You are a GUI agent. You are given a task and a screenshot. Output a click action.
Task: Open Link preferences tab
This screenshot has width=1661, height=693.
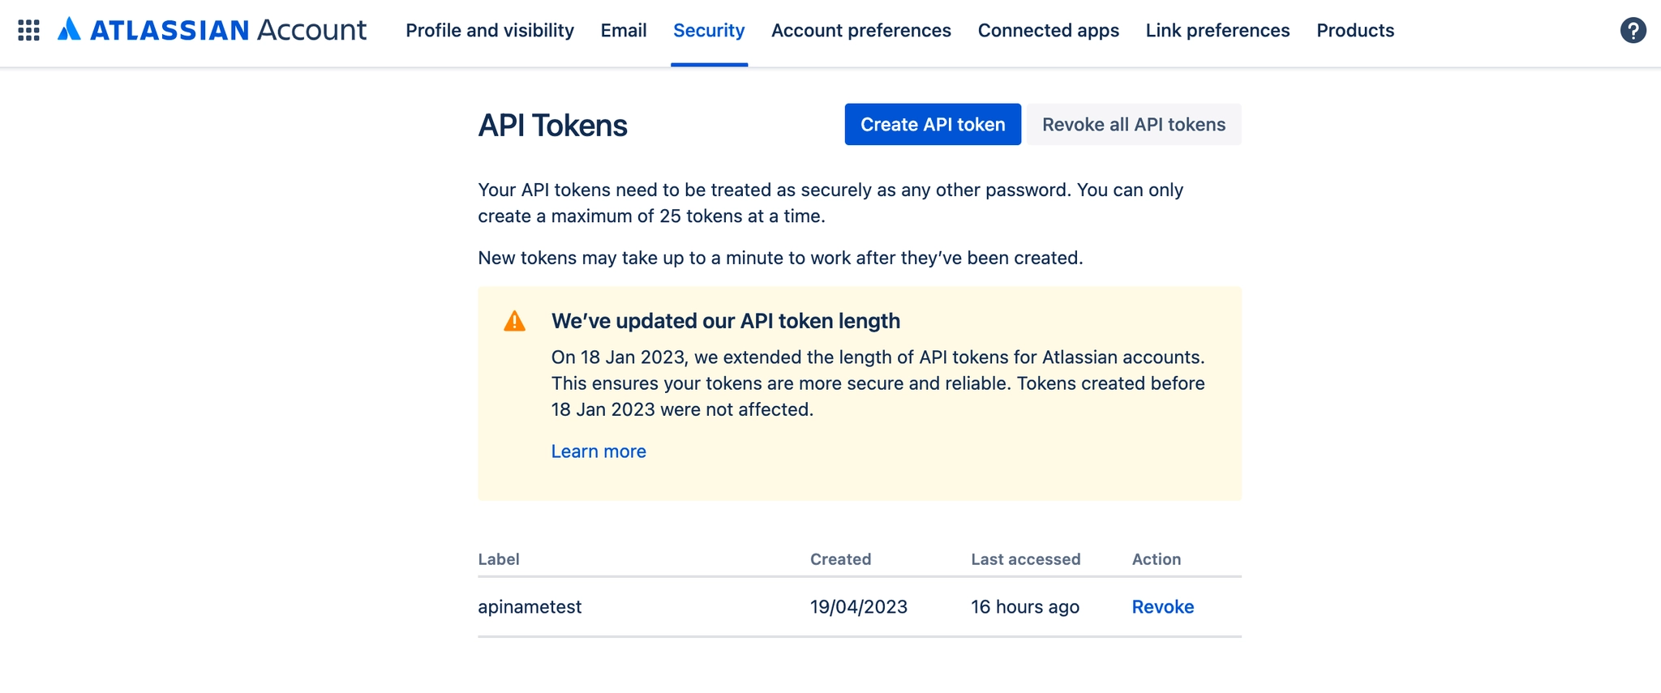pos(1217,31)
